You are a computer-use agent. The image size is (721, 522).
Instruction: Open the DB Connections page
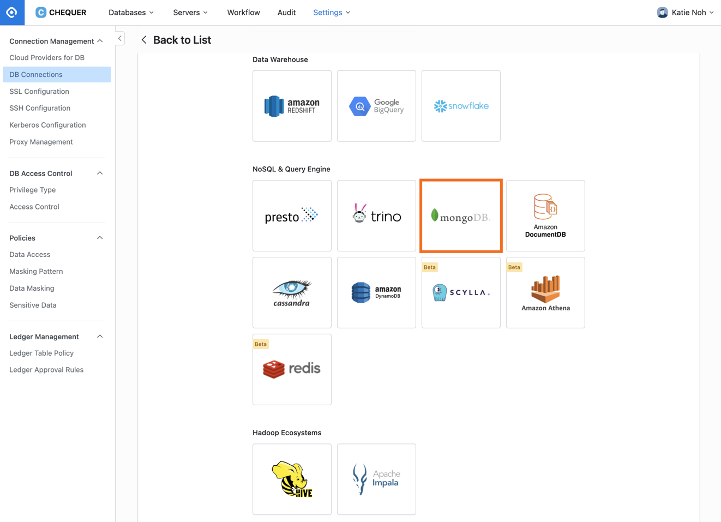point(57,74)
